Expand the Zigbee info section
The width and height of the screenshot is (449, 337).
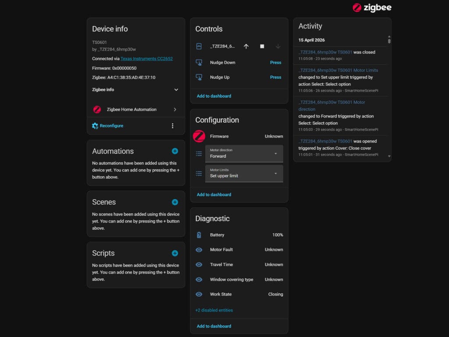[x=176, y=90]
